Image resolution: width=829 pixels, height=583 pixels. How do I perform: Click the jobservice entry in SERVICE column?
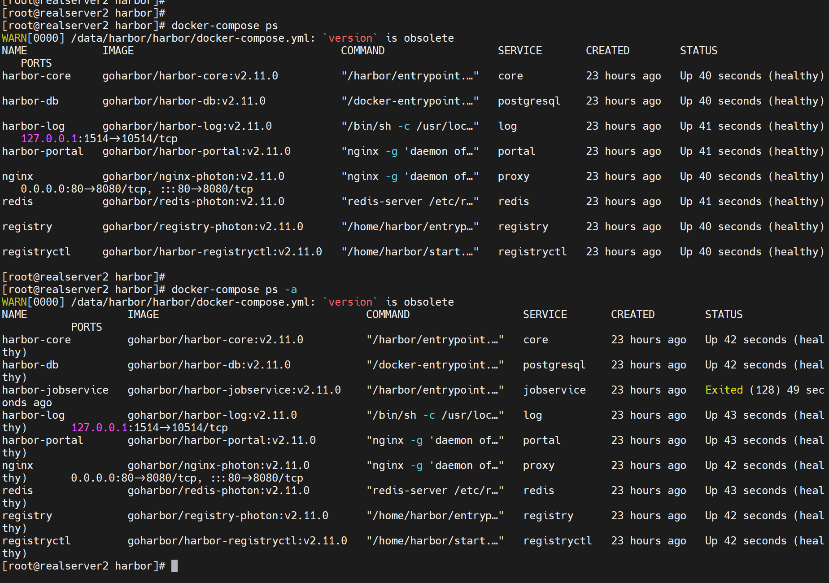point(554,390)
